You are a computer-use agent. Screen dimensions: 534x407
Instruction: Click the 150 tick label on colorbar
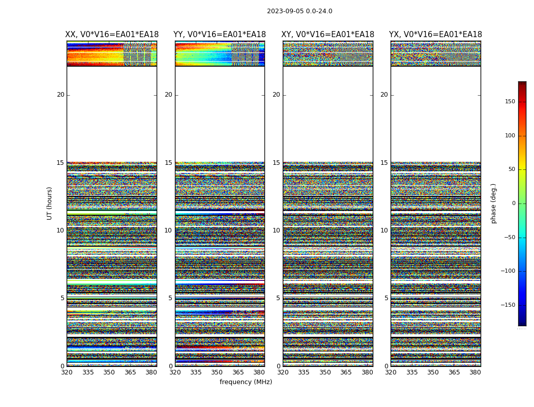click(x=510, y=101)
